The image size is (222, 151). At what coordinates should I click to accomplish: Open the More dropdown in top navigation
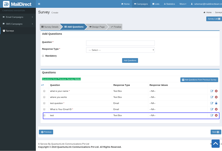(x=183, y=4)
